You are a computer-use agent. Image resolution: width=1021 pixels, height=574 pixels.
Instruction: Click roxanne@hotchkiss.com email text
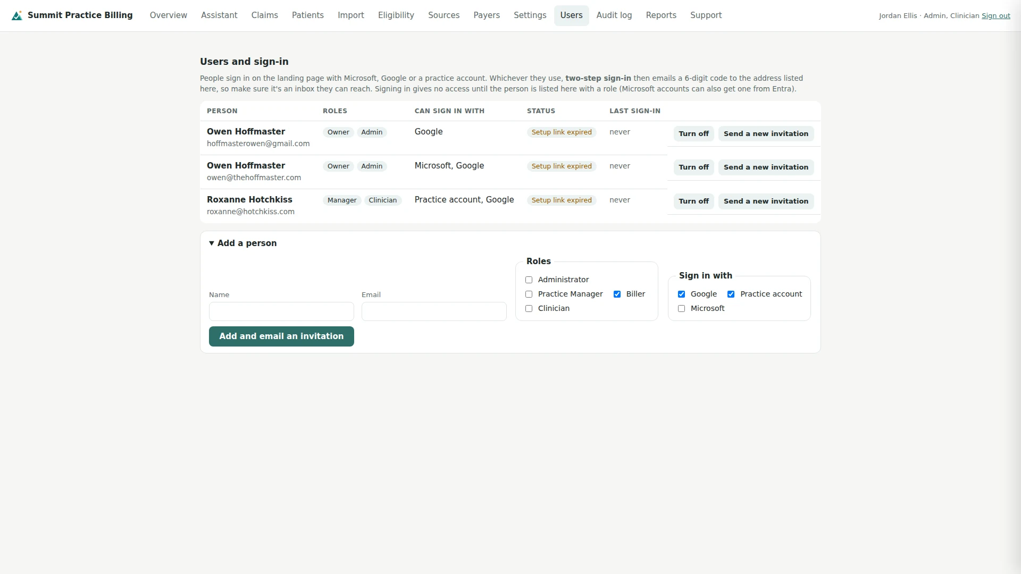pos(250,212)
